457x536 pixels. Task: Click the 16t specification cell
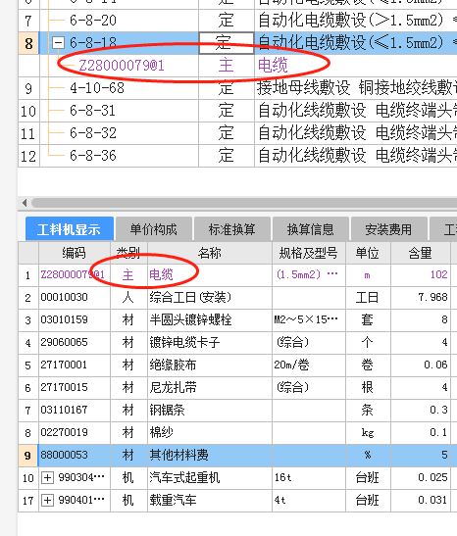coord(309,478)
